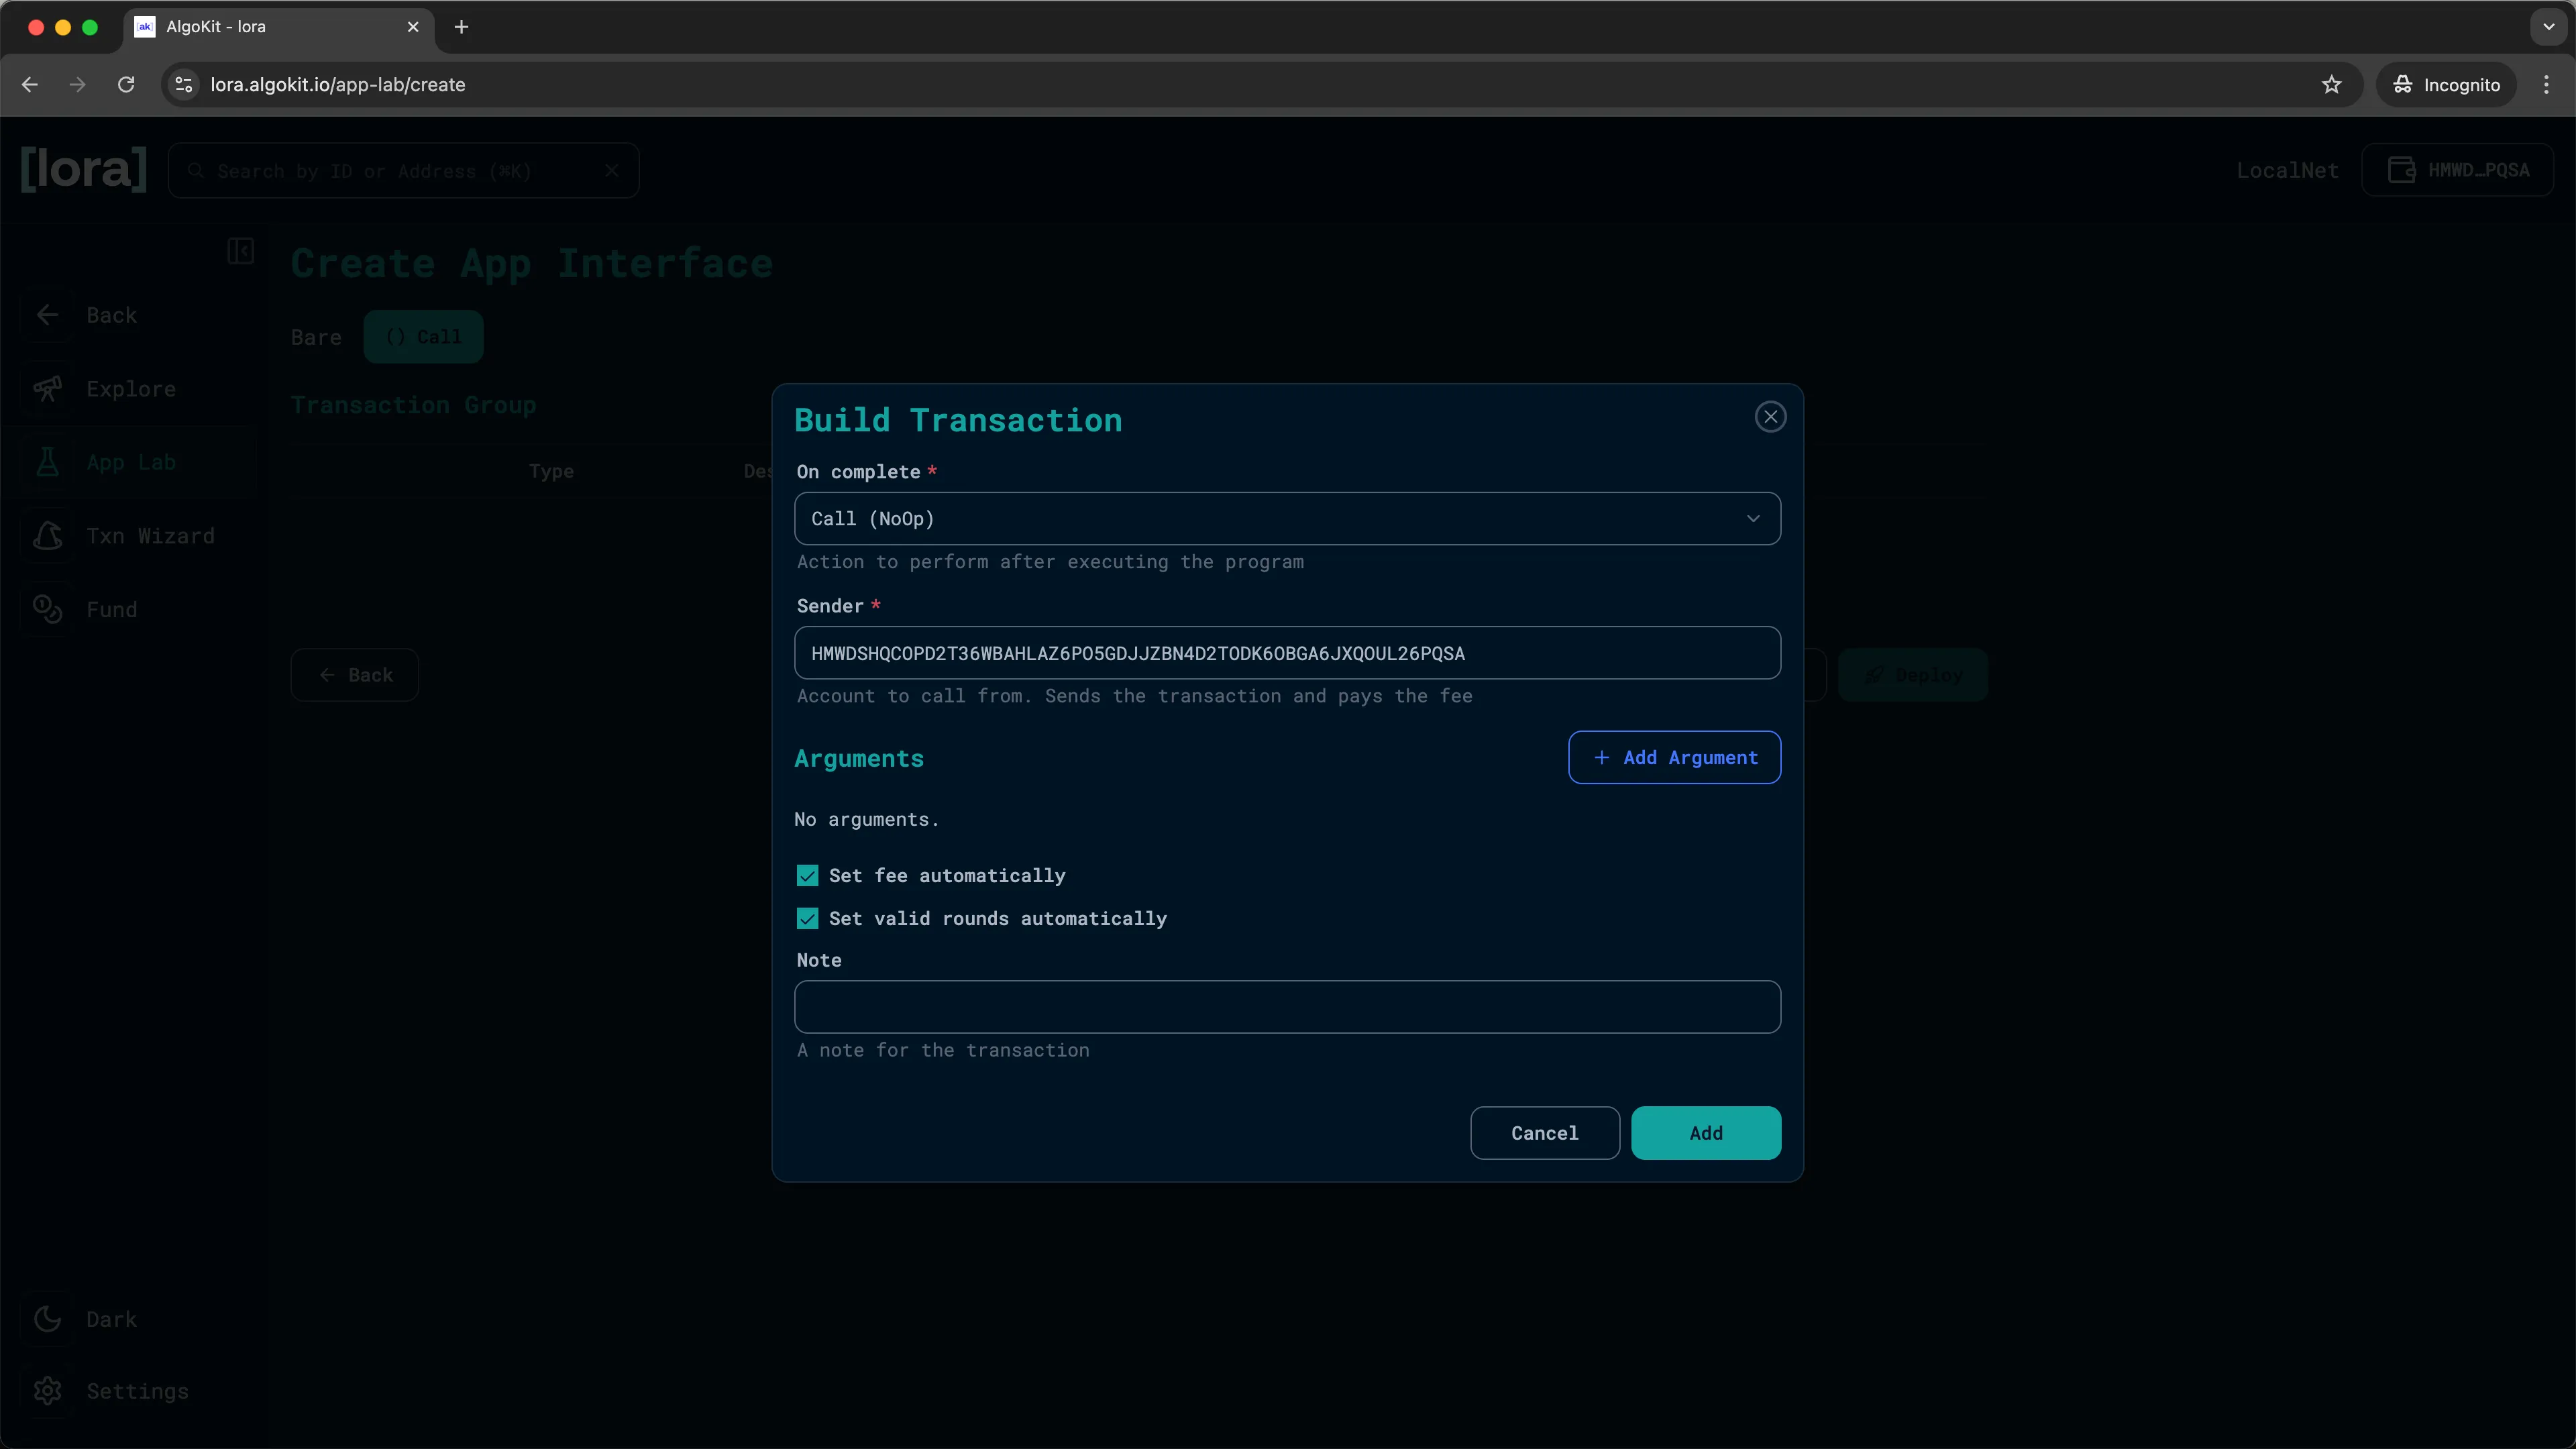Viewport: 2576px width, 1449px height.
Task: Collapse the sidebar panel
Action: click(240, 251)
